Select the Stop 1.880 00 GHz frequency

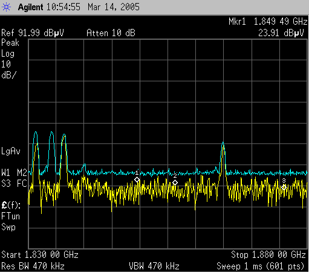(268, 255)
